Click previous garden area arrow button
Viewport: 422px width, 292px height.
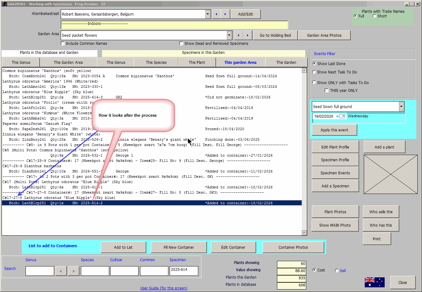(x=238, y=35)
